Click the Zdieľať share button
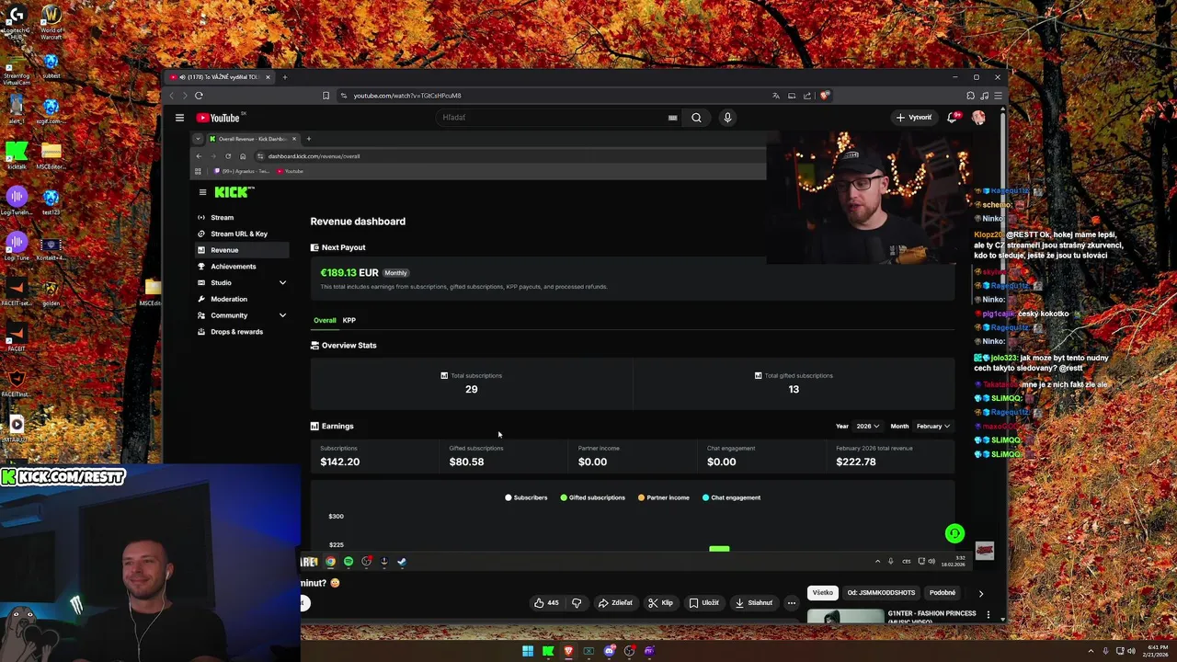 [x=615, y=603]
